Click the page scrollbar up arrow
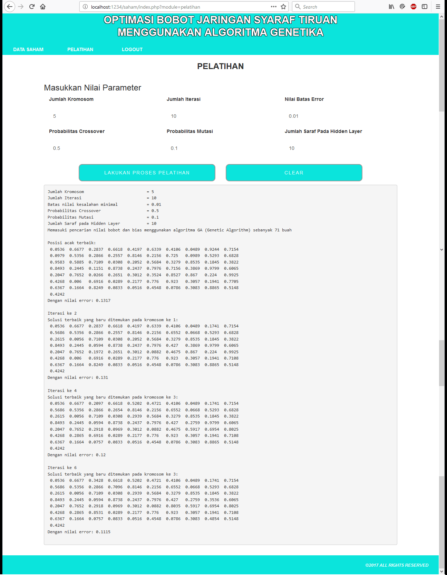This screenshot has height=575, width=447. click(441, 16)
